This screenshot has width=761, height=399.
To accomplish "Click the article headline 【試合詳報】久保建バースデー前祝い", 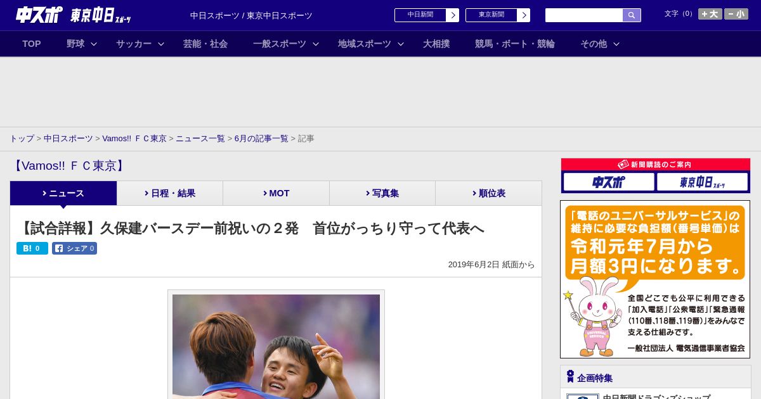I will pyautogui.click(x=251, y=228).
